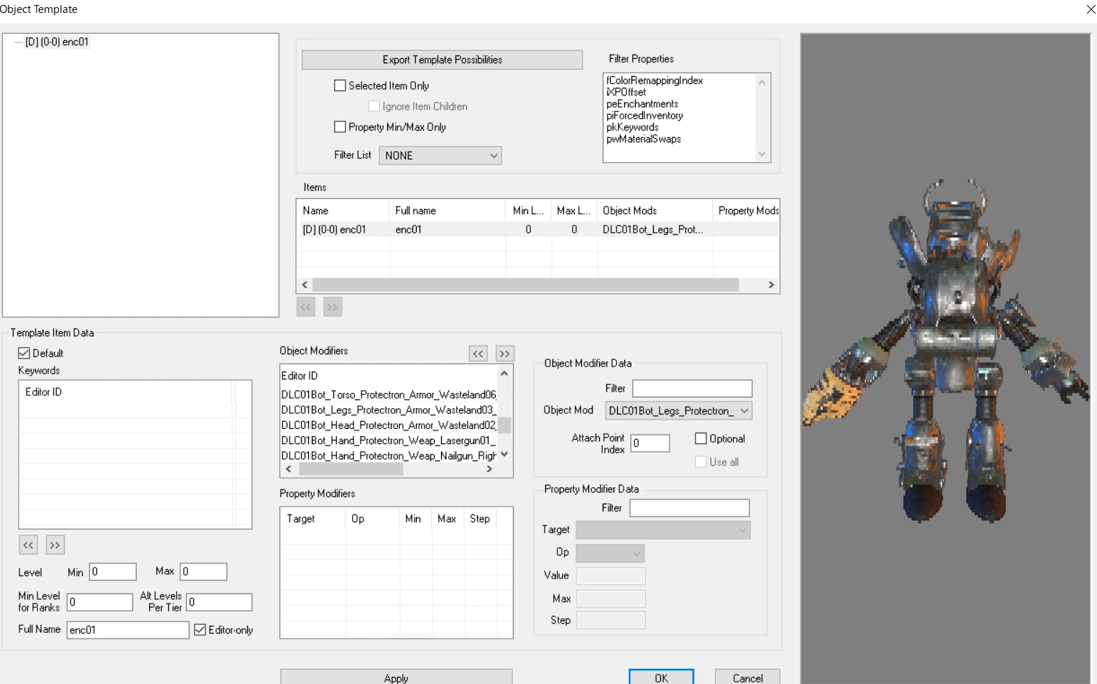This screenshot has height=684, width=1097.
Task: Click the >> arrow beside Object Modifiers
Action: pos(504,353)
